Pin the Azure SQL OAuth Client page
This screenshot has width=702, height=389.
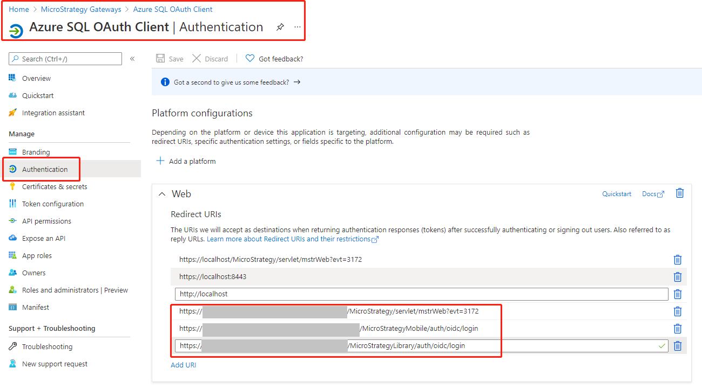[x=280, y=27]
